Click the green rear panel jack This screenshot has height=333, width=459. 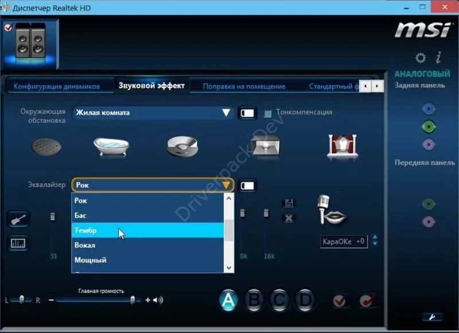pos(429,126)
